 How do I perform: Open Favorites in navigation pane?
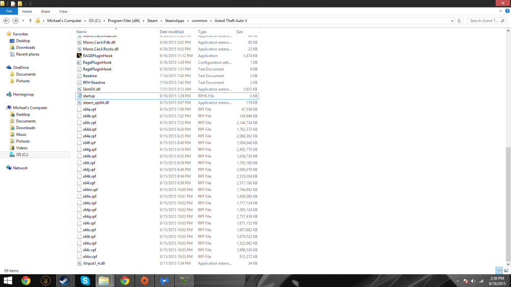20,34
